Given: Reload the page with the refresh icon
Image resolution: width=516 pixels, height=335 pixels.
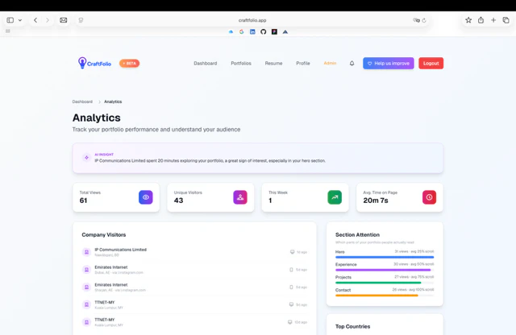Looking at the screenshot, I should click(424, 20).
